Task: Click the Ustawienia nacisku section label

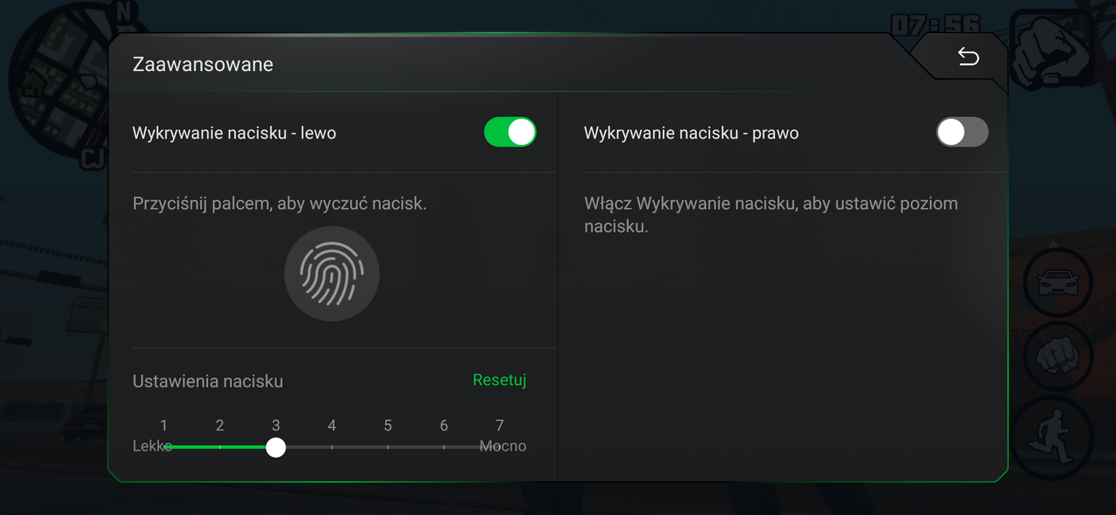Action: (x=207, y=381)
